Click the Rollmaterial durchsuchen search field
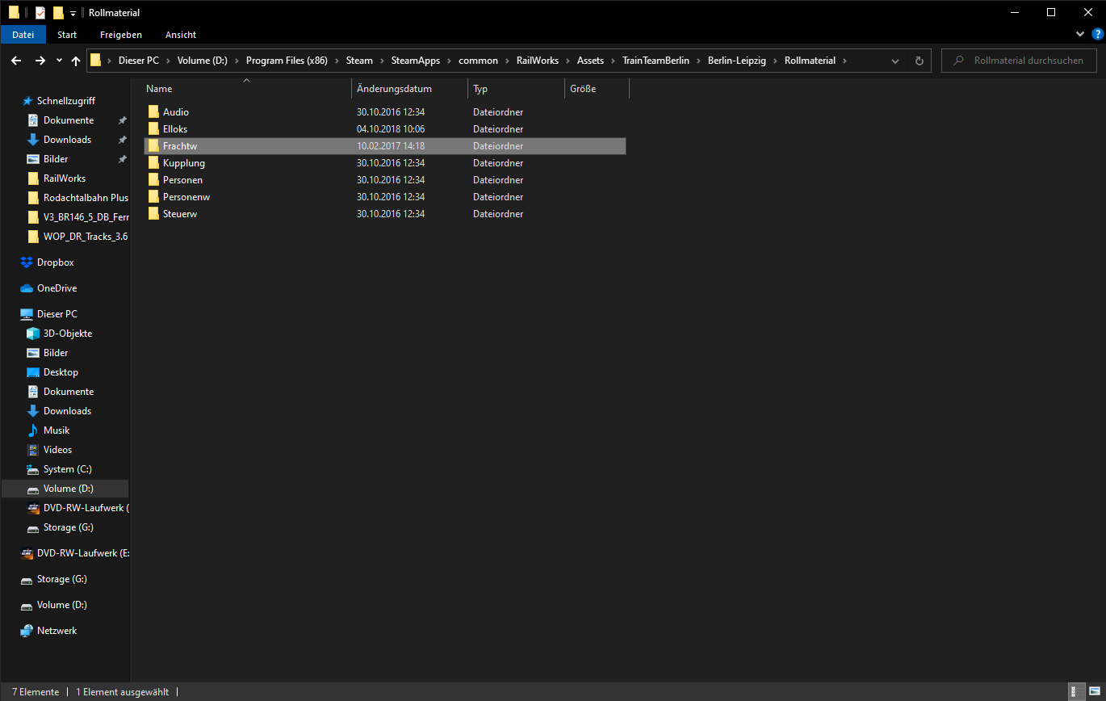Image resolution: width=1106 pixels, height=701 pixels. (x=1019, y=61)
